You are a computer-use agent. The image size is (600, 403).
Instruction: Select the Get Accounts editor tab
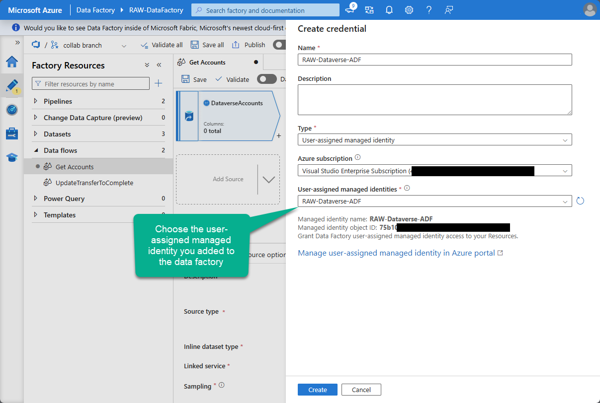click(x=219, y=62)
